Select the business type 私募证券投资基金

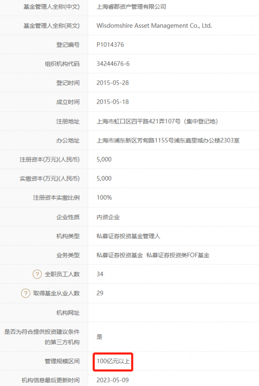120,255
